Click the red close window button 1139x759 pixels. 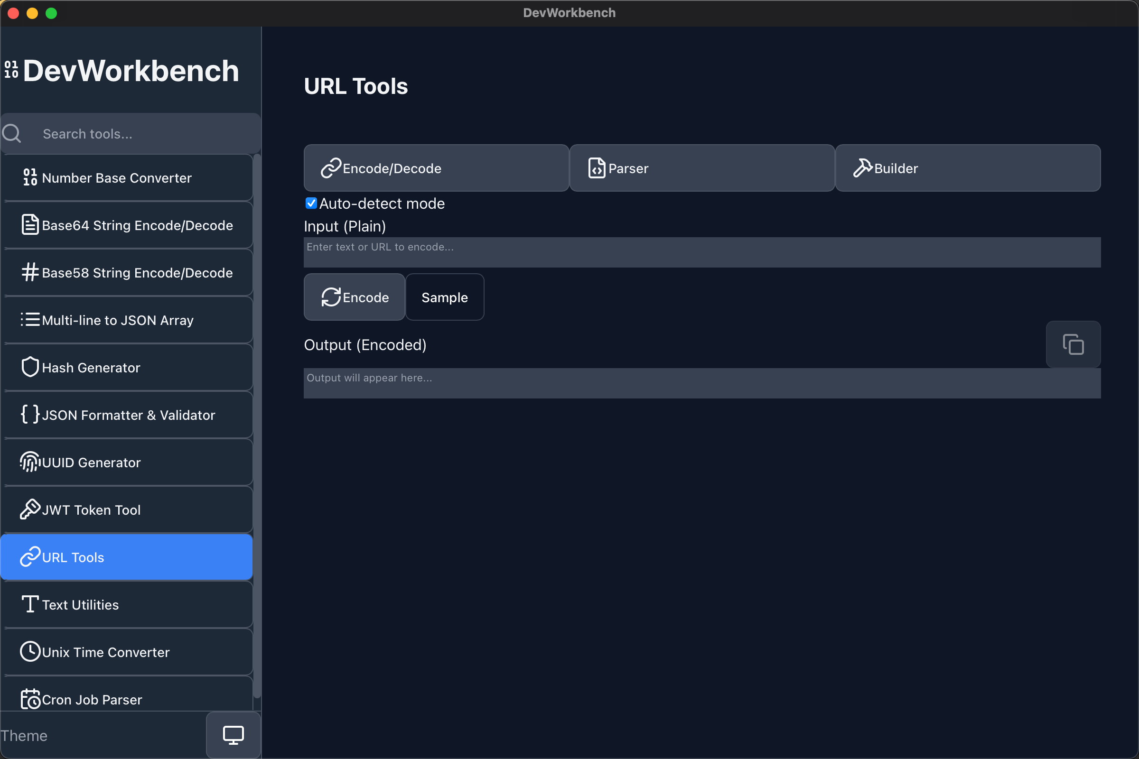click(x=14, y=13)
